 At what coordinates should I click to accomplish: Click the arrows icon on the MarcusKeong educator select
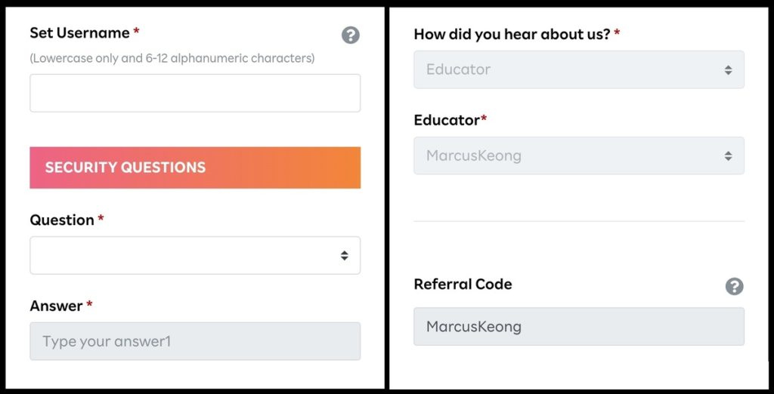point(728,155)
